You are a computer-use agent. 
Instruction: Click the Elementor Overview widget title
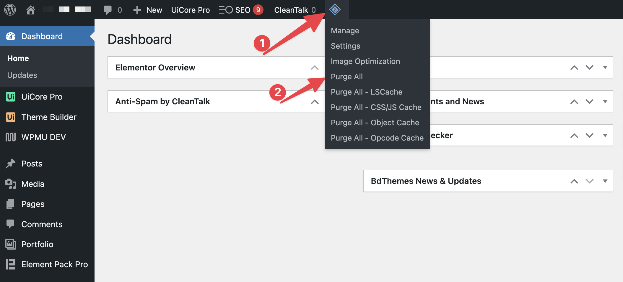[x=155, y=67]
